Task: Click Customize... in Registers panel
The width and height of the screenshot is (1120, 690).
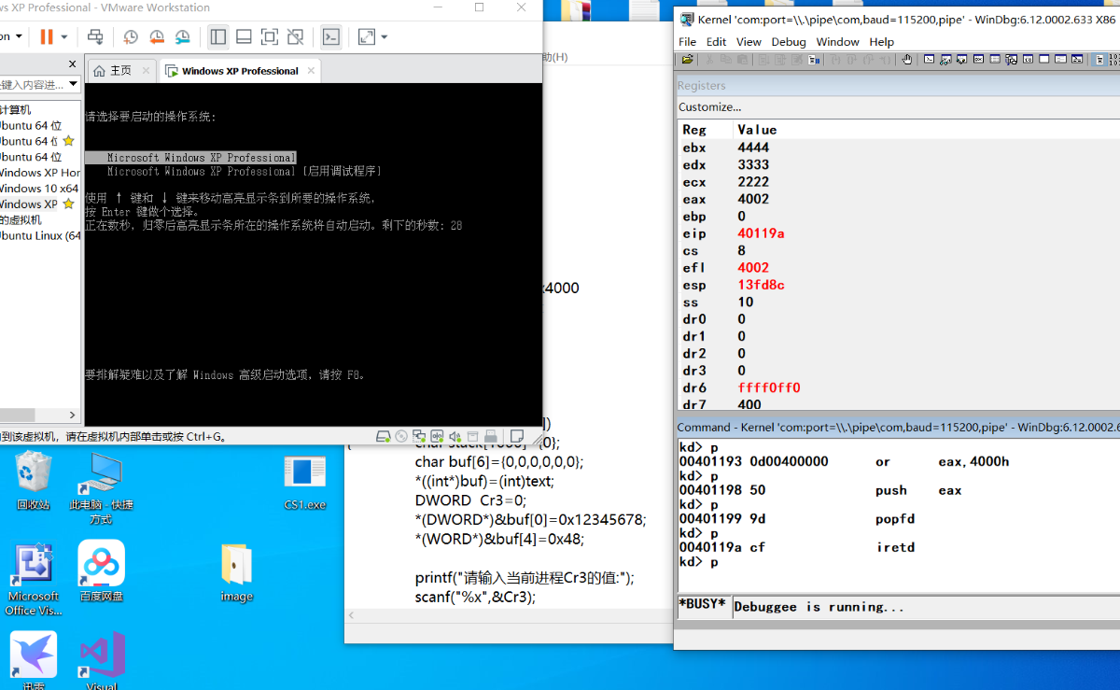Action: click(x=709, y=107)
